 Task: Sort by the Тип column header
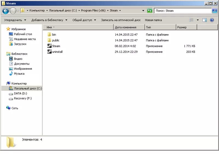160,27
